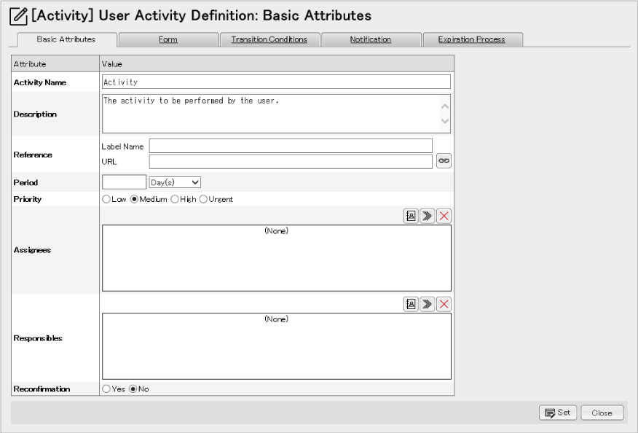Click the Period number input field

pos(124,182)
